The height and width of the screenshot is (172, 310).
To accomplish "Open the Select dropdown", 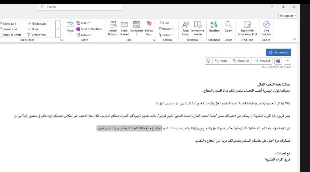I will tap(166, 35).
